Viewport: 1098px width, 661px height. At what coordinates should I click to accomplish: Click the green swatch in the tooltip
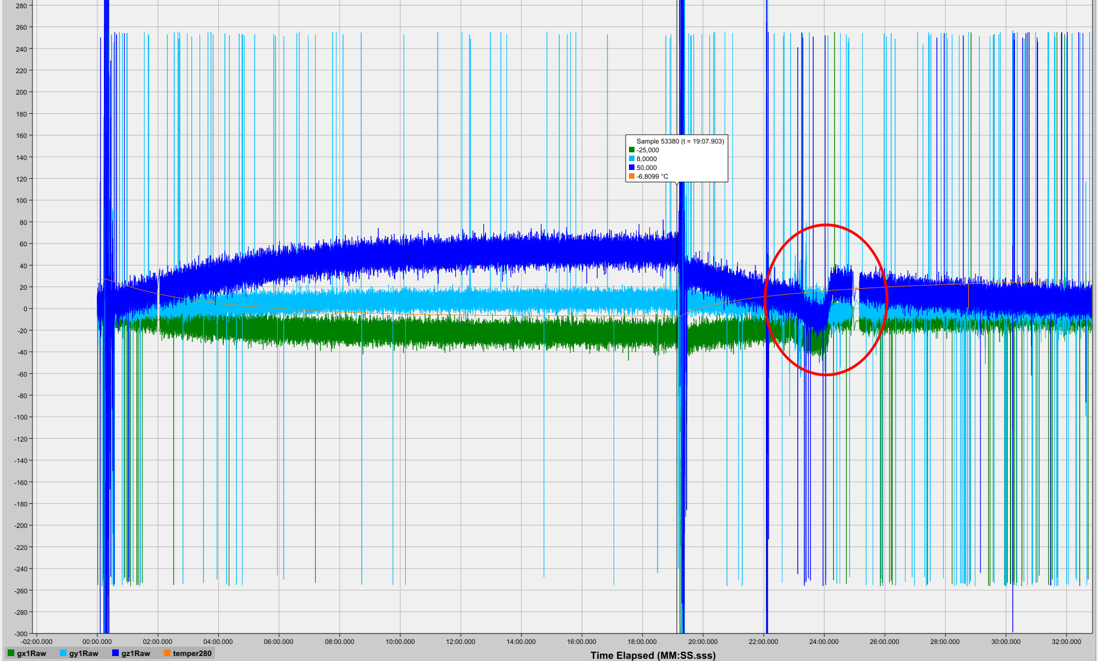632,150
